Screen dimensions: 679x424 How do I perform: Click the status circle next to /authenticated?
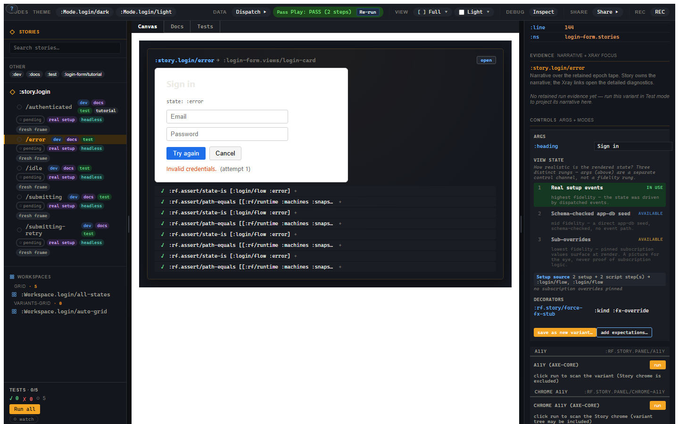coord(19,107)
